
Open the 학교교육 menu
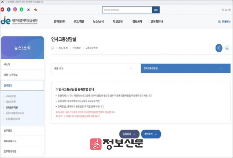coord(118,22)
